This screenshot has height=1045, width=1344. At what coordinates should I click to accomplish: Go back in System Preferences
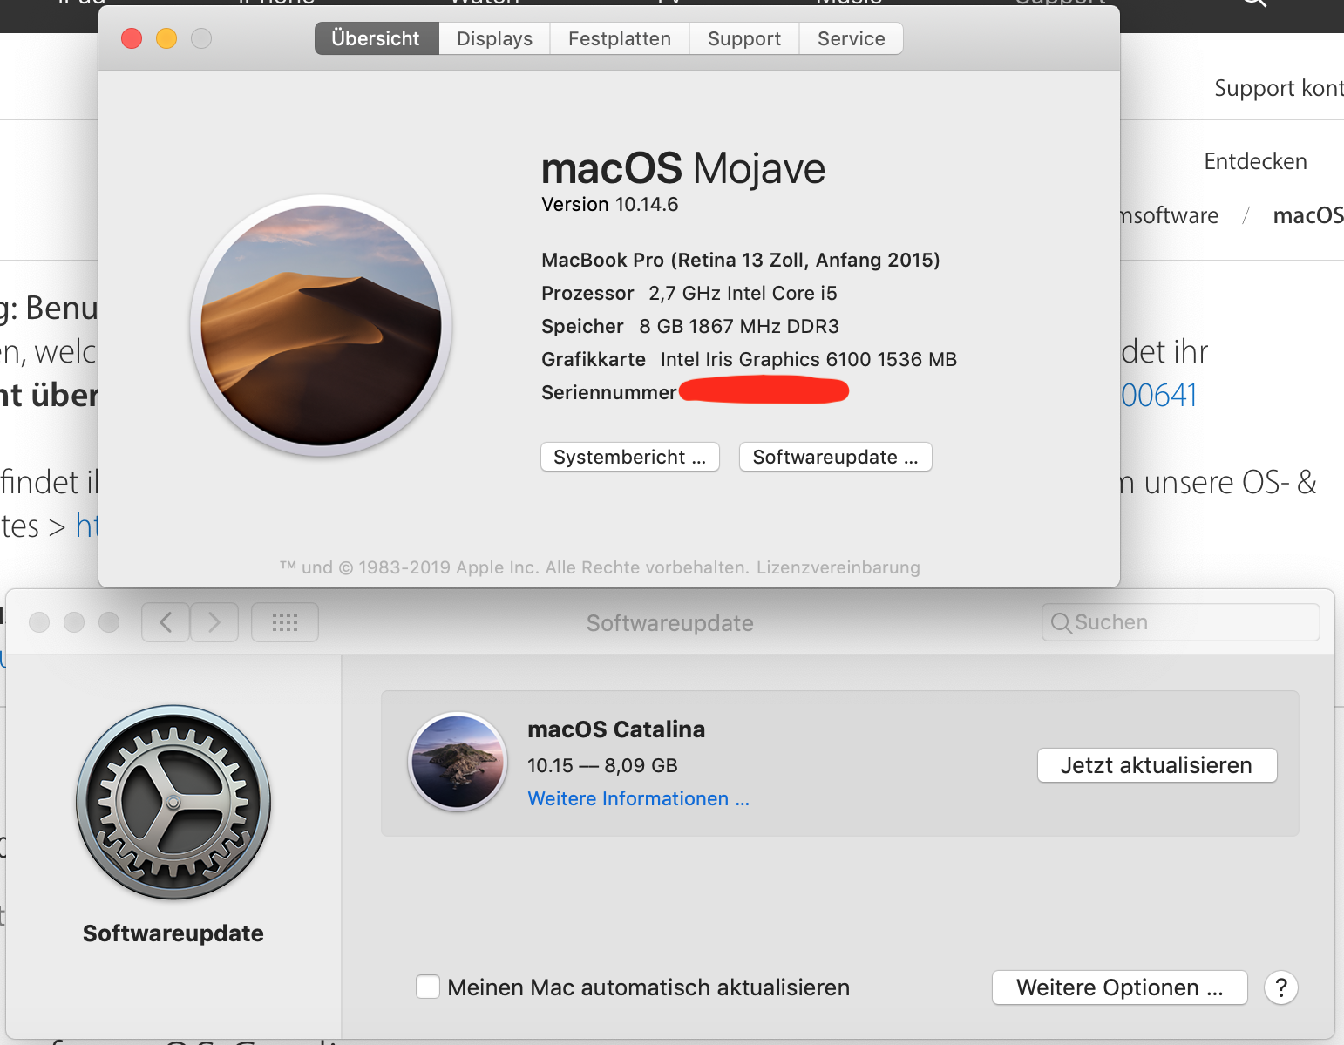[166, 622]
